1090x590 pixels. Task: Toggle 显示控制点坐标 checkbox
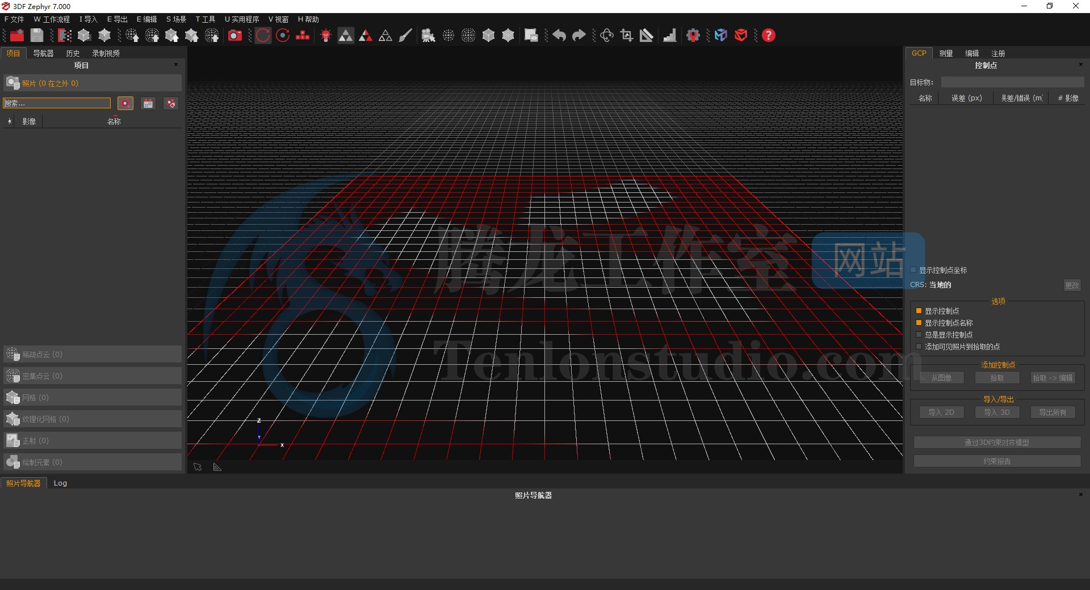[913, 270]
